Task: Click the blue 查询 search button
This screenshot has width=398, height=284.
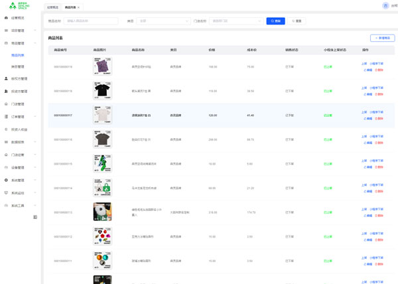Action: point(275,21)
